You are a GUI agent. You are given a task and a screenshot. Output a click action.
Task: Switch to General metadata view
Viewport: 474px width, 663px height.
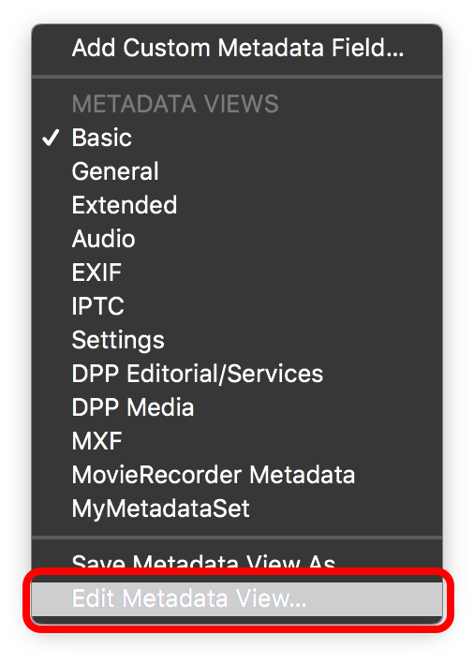[x=237, y=171]
